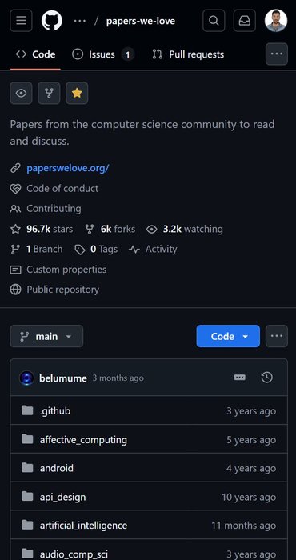Expand the main branch selector
The height and width of the screenshot is (560, 296).
[46, 336]
